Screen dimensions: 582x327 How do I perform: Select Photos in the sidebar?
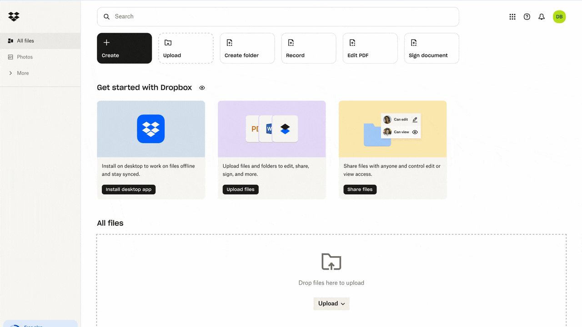point(40,57)
